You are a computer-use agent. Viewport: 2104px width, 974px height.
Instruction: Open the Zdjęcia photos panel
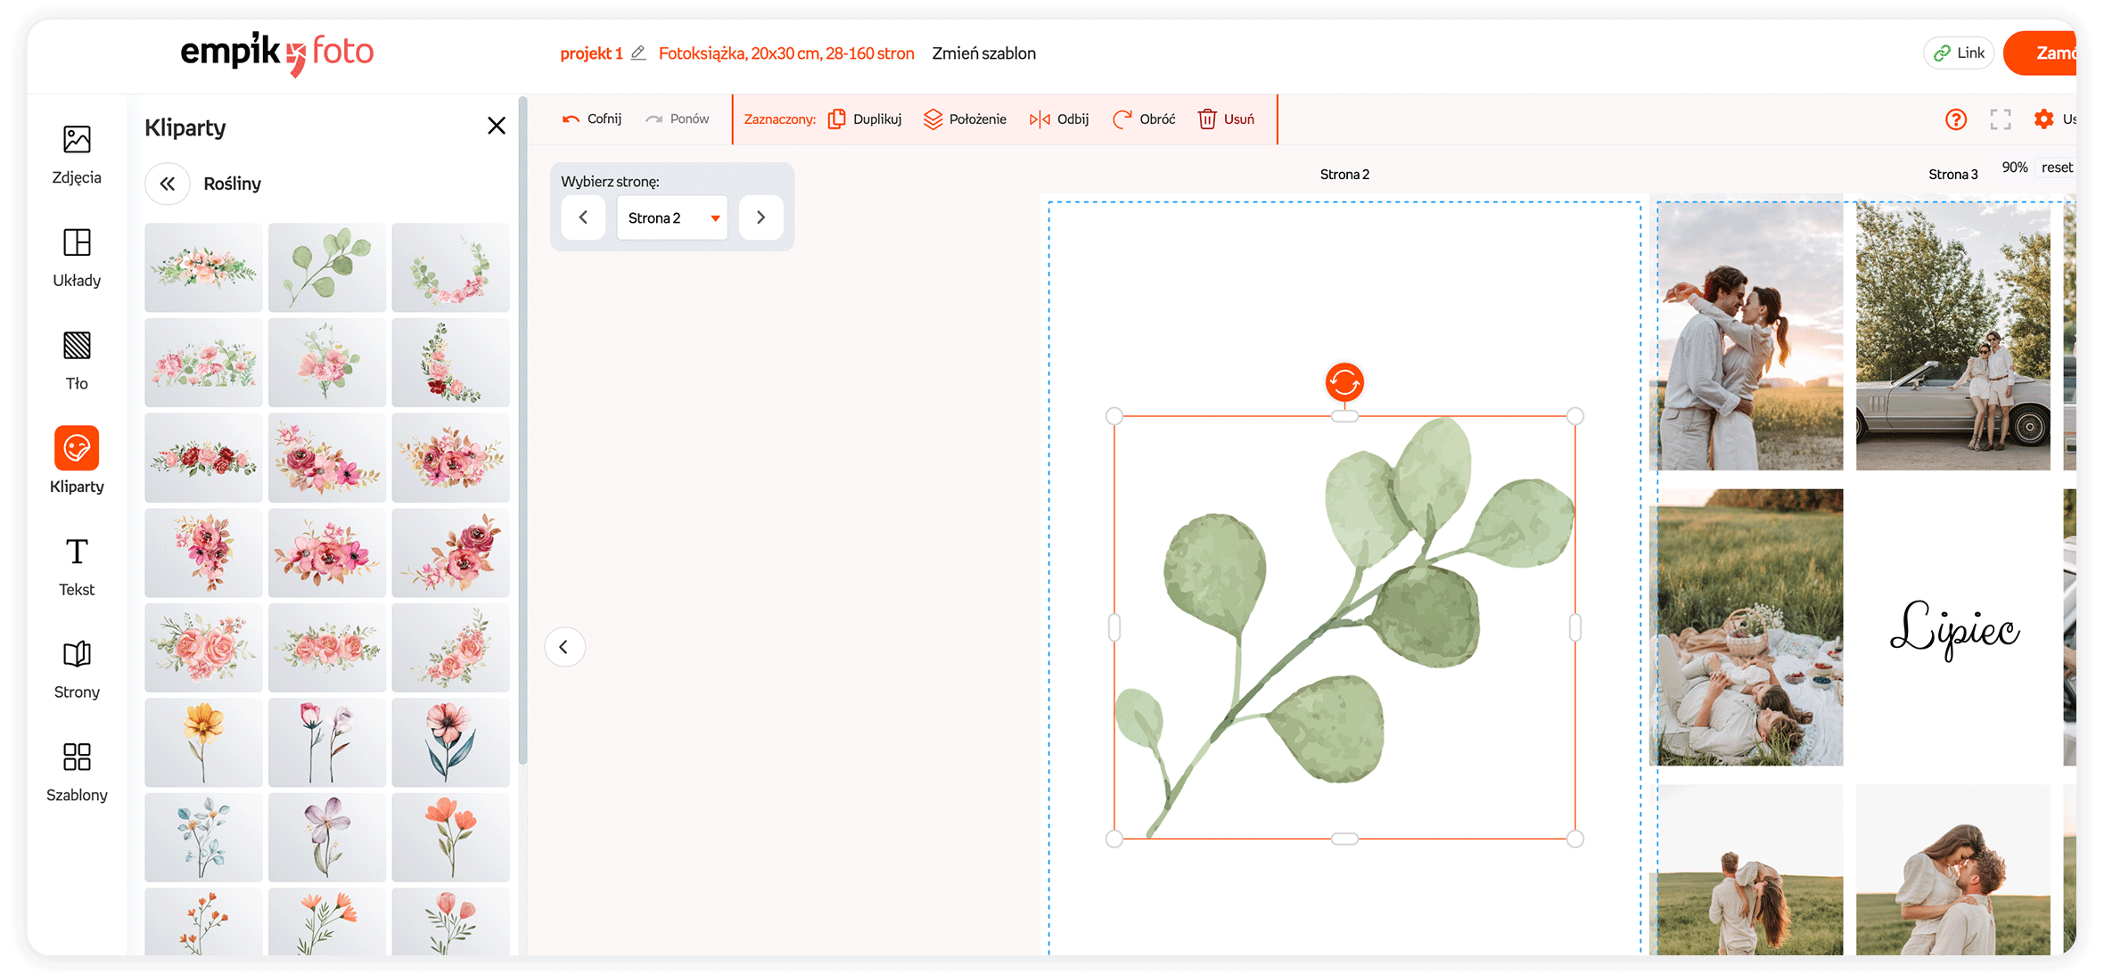77,153
